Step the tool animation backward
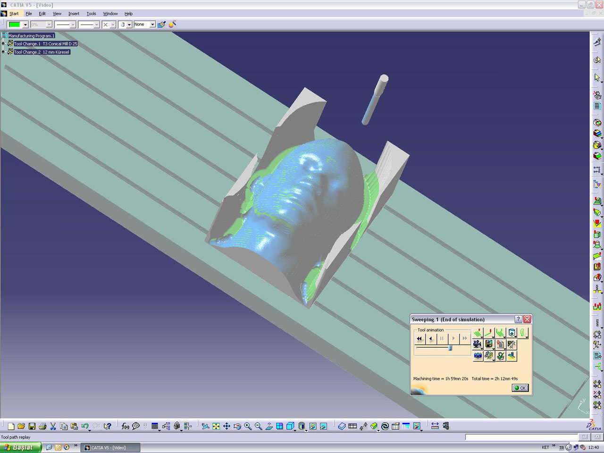This screenshot has width=604, height=453. pyautogui.click(x=431, y=338)
